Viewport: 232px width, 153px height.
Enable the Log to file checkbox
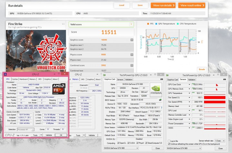169,141
